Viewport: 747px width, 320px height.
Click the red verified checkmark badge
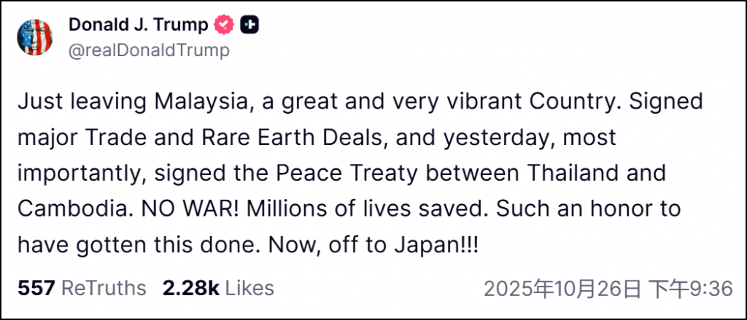[224, 26]
